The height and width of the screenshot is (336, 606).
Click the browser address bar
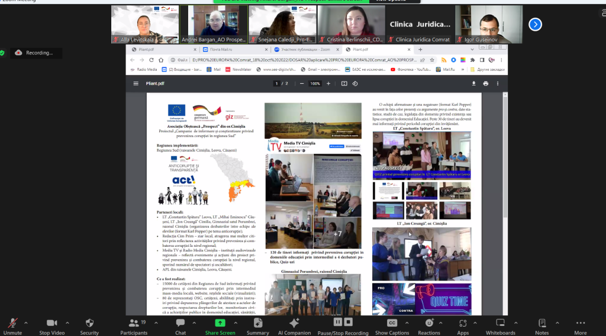click(x=304, y=60)
